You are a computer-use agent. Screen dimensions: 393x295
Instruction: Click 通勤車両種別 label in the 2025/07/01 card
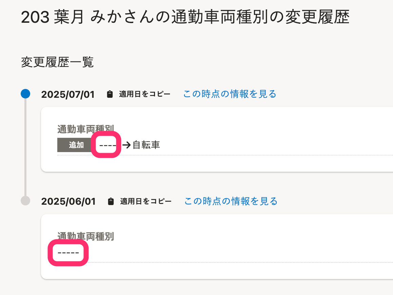pos(85,129)
